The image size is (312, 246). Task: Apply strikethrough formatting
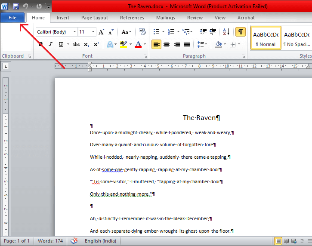point(76,44)
